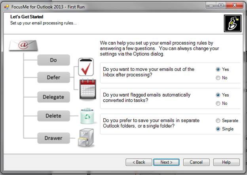
Task: Select the Delete action box
Action: 53,116
